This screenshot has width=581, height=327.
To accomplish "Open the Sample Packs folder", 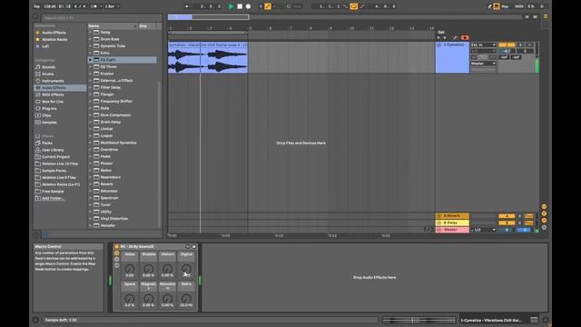I will click(54, 171).
